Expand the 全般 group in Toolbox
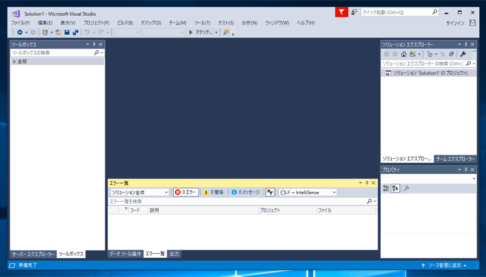 (14, 62)
